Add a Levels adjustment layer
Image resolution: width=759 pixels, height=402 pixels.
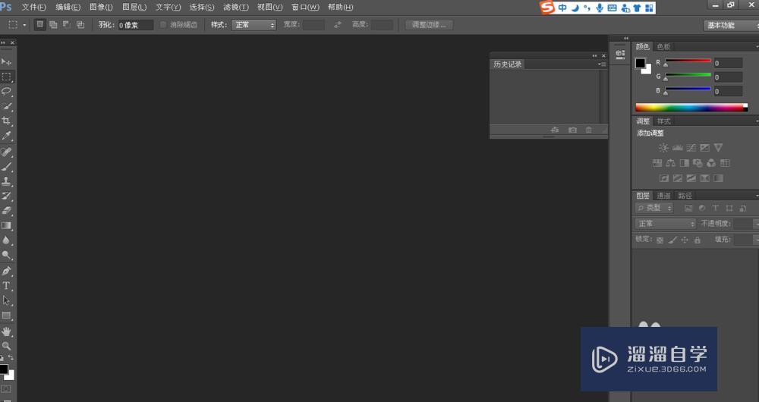click(678, 148)
